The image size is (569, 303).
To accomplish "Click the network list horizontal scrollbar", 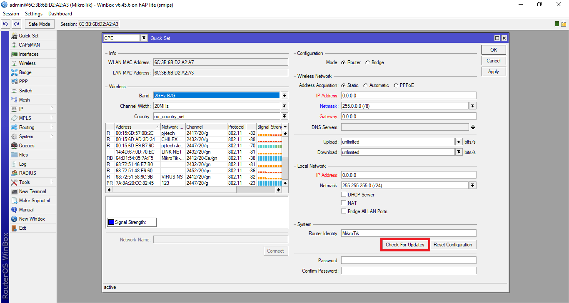I will 195,190.
